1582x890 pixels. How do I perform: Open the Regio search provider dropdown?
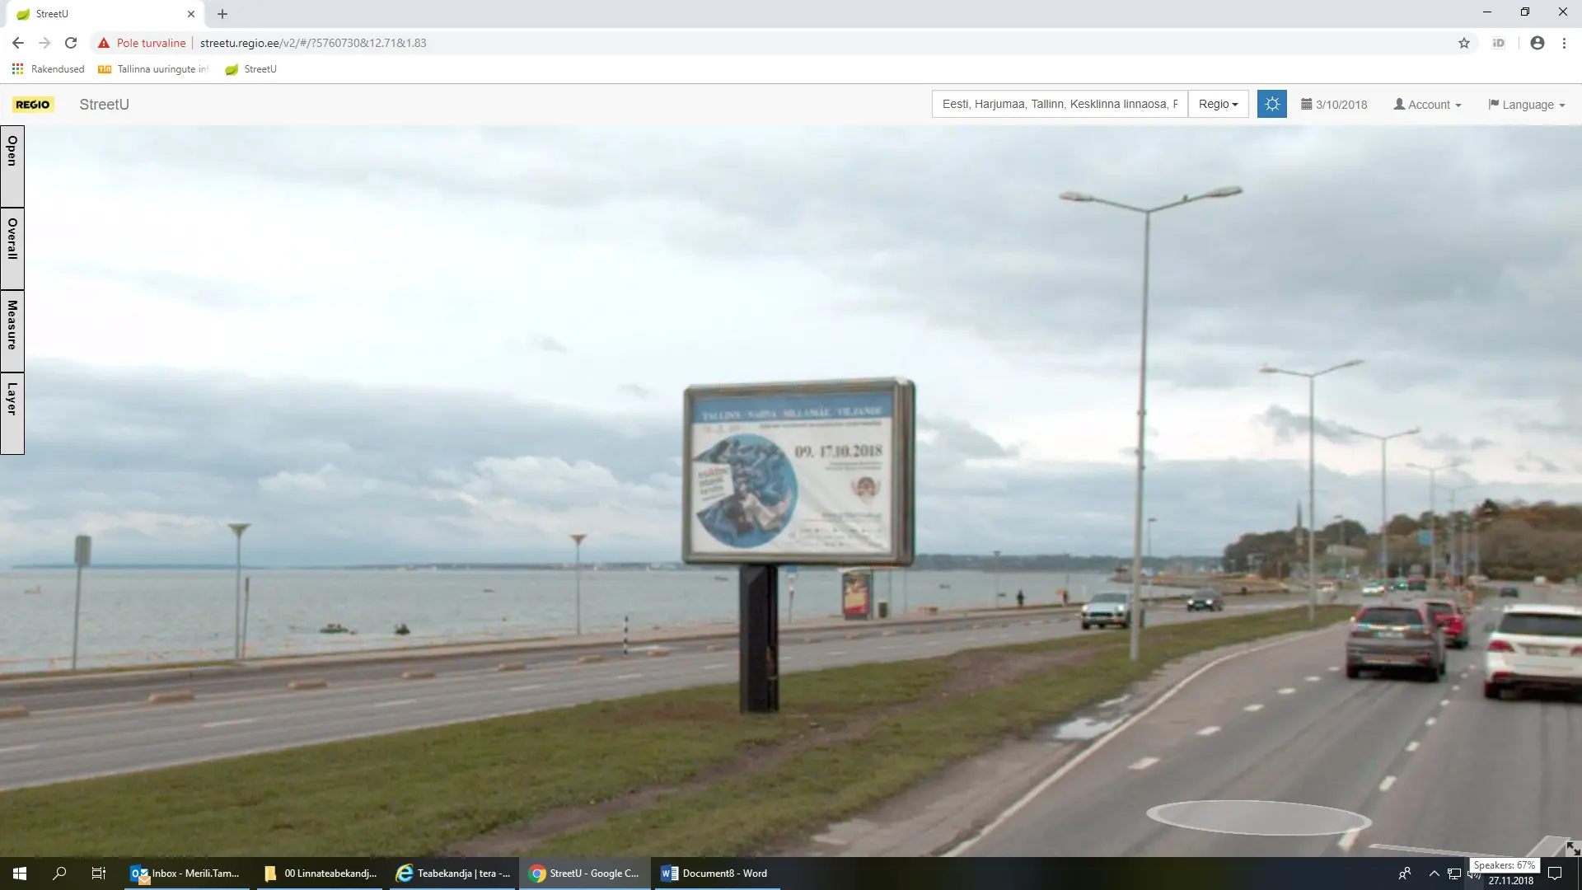1218,104
